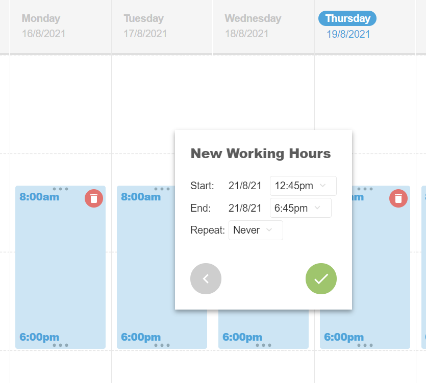Click Thursday's red trash icon
This screenshot has width=426, height=383.
(x=398, y=198)
